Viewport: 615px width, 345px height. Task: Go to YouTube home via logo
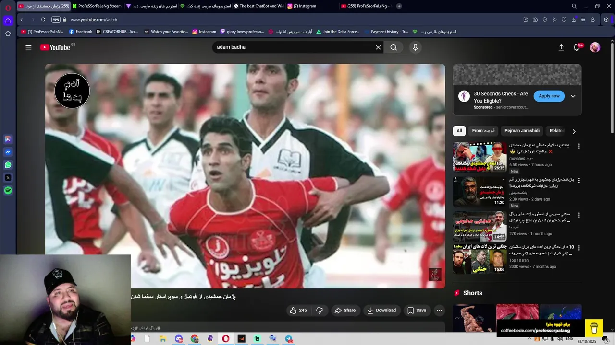coord(55,47)
